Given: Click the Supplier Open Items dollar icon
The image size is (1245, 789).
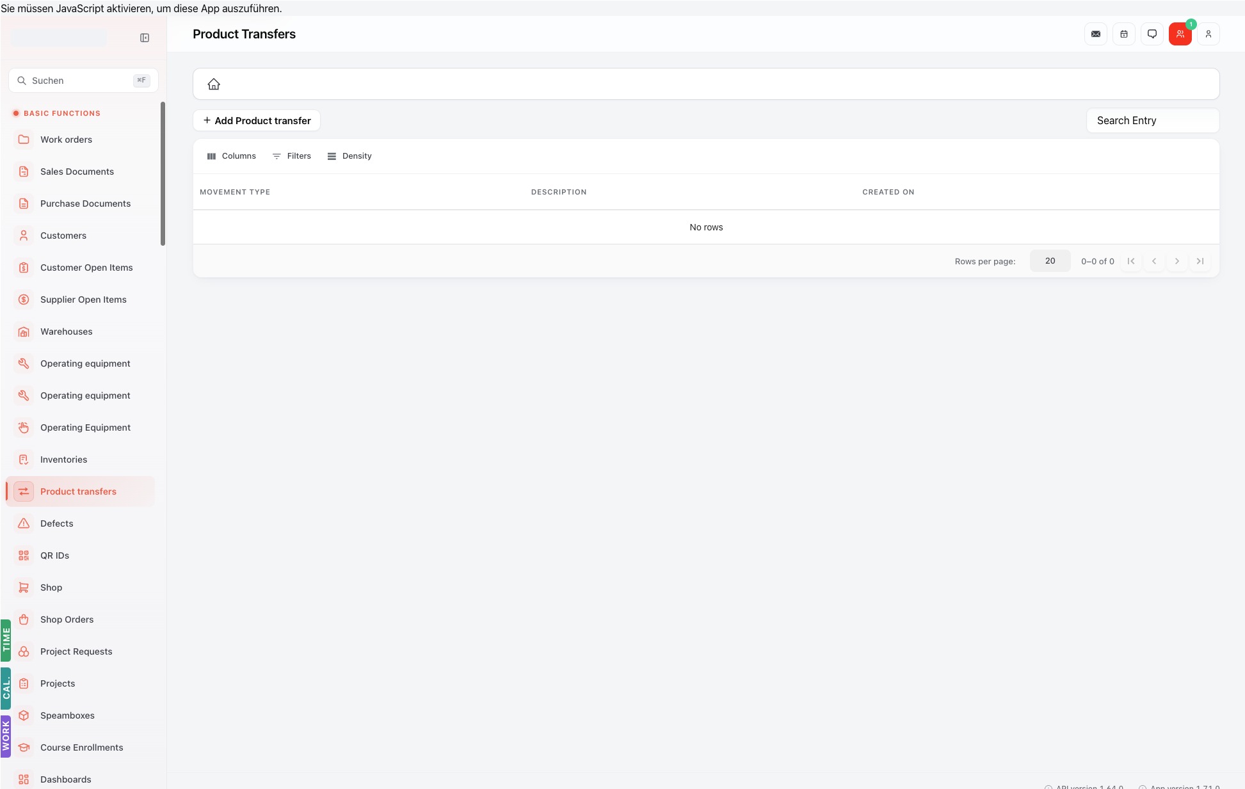Looking at the screenshot, I should click(x=24, y=299).
